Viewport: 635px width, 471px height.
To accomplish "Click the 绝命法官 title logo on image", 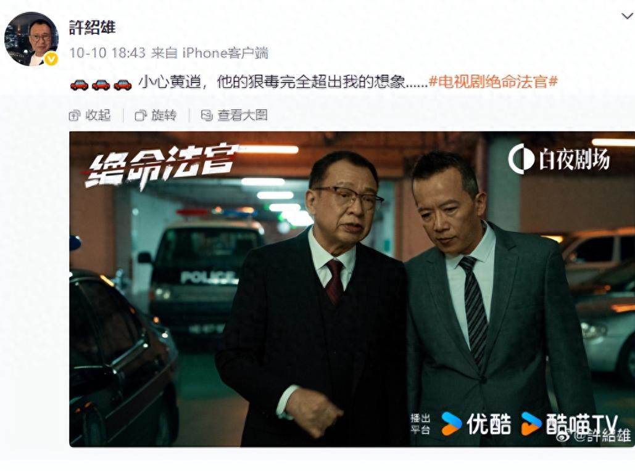I will click(161, 166).
